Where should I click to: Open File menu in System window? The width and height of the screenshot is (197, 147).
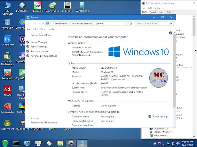29,29
